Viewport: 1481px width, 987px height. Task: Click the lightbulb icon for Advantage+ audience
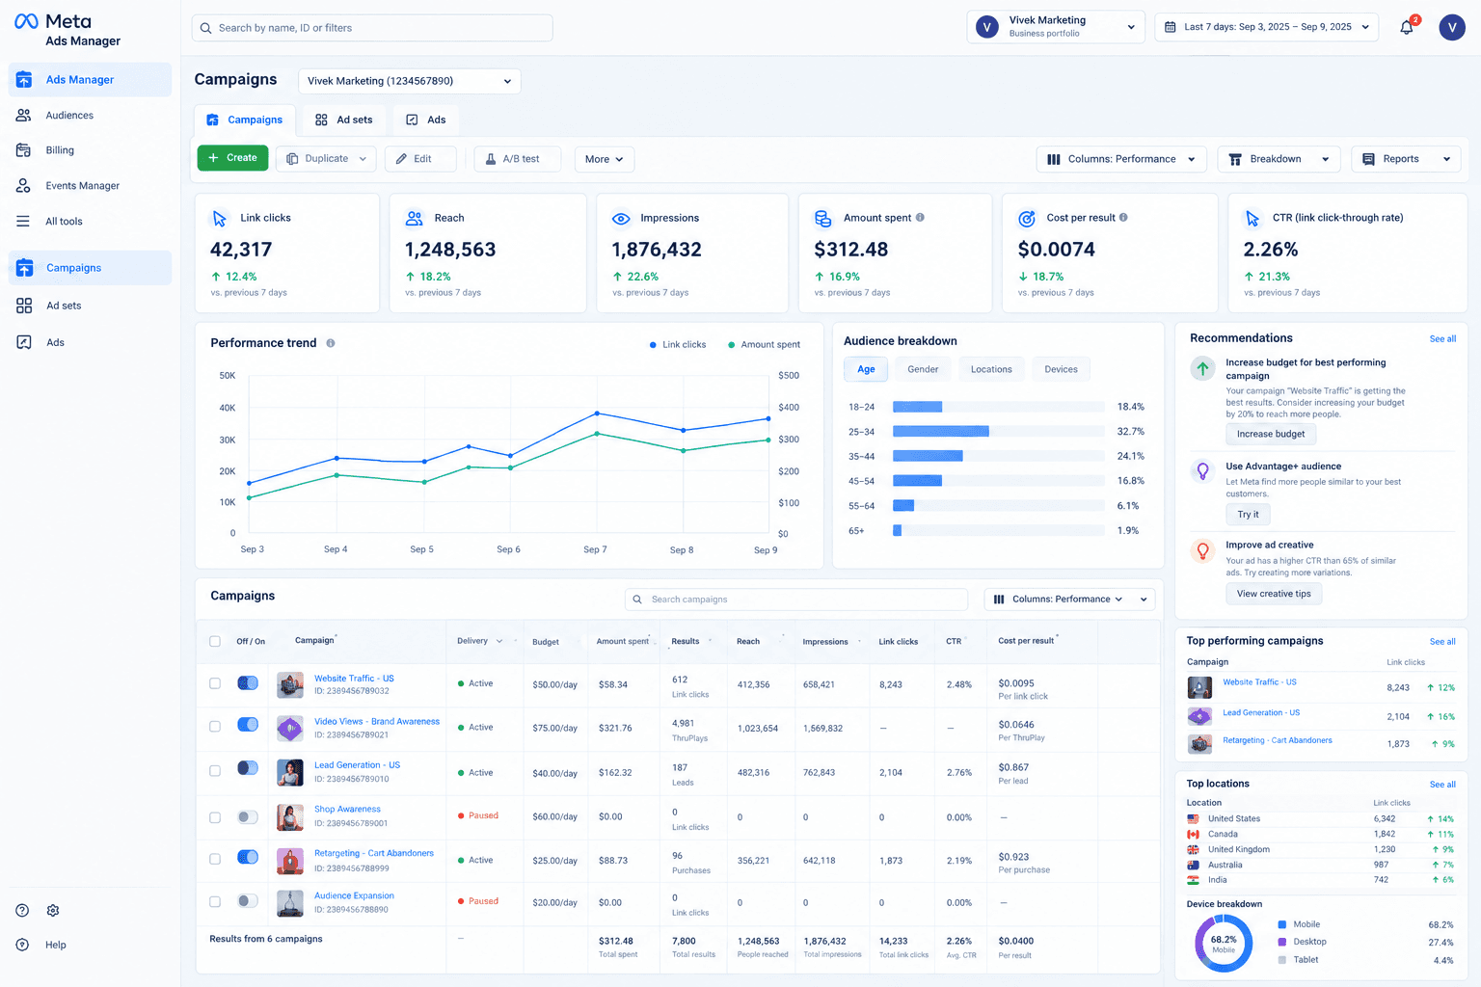coord(1202,471)
